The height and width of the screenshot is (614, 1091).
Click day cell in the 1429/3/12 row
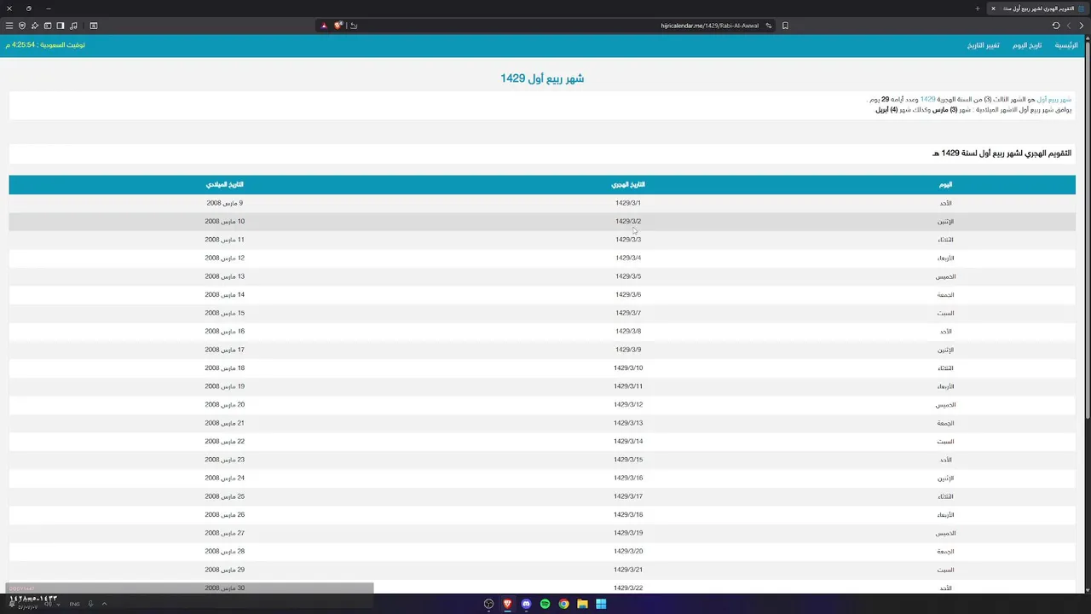(945, 405)
